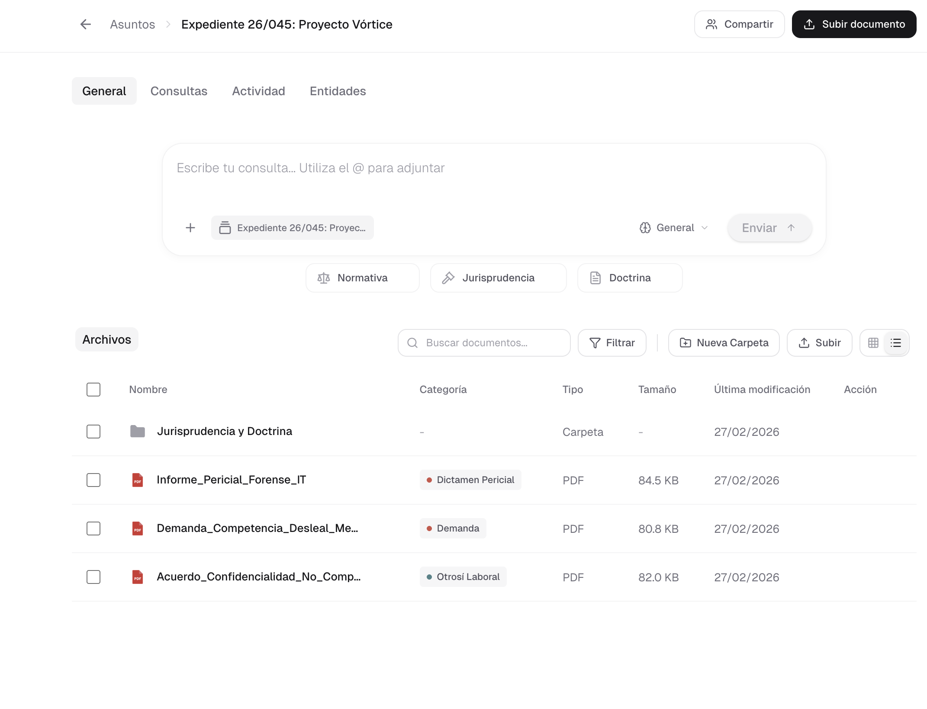The width and height of the screenshot is (927, 709).
Task: Click the Jurisprudencia gavel icon
Action: [449, 277]
